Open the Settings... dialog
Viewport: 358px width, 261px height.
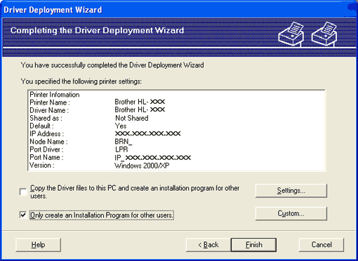(x=291, y=191)
